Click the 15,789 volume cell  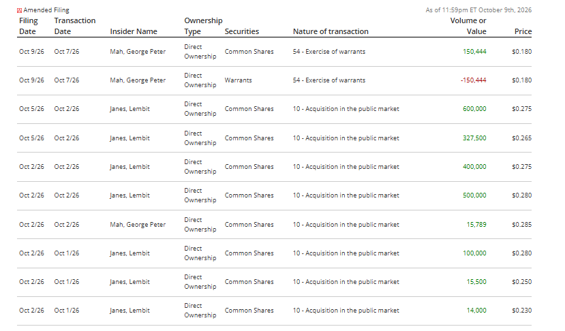coord(476,224)
